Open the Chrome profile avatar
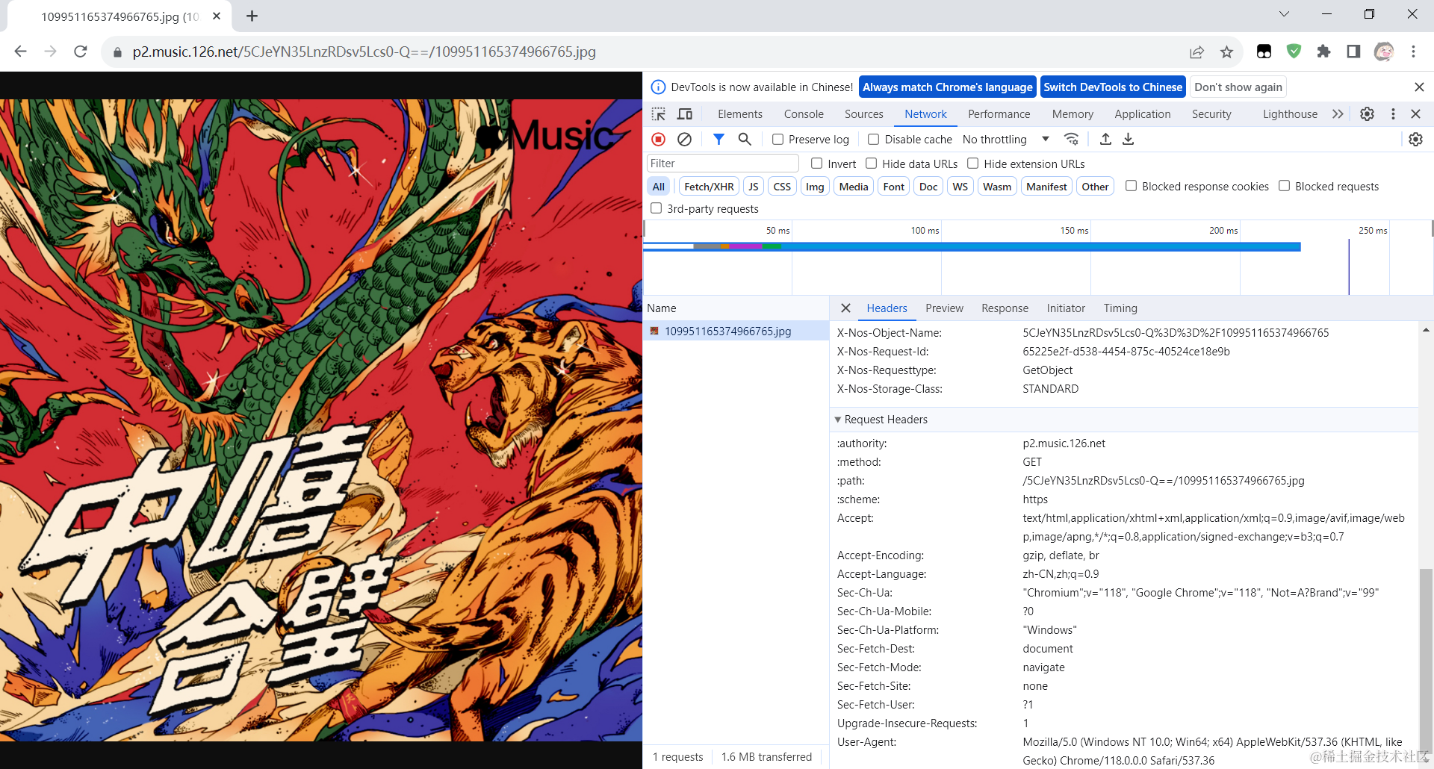The height and width of the screenshot is (769, 1434). coord(1383,52)
